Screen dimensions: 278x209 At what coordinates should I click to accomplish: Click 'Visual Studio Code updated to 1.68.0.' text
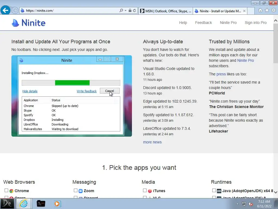169,71
